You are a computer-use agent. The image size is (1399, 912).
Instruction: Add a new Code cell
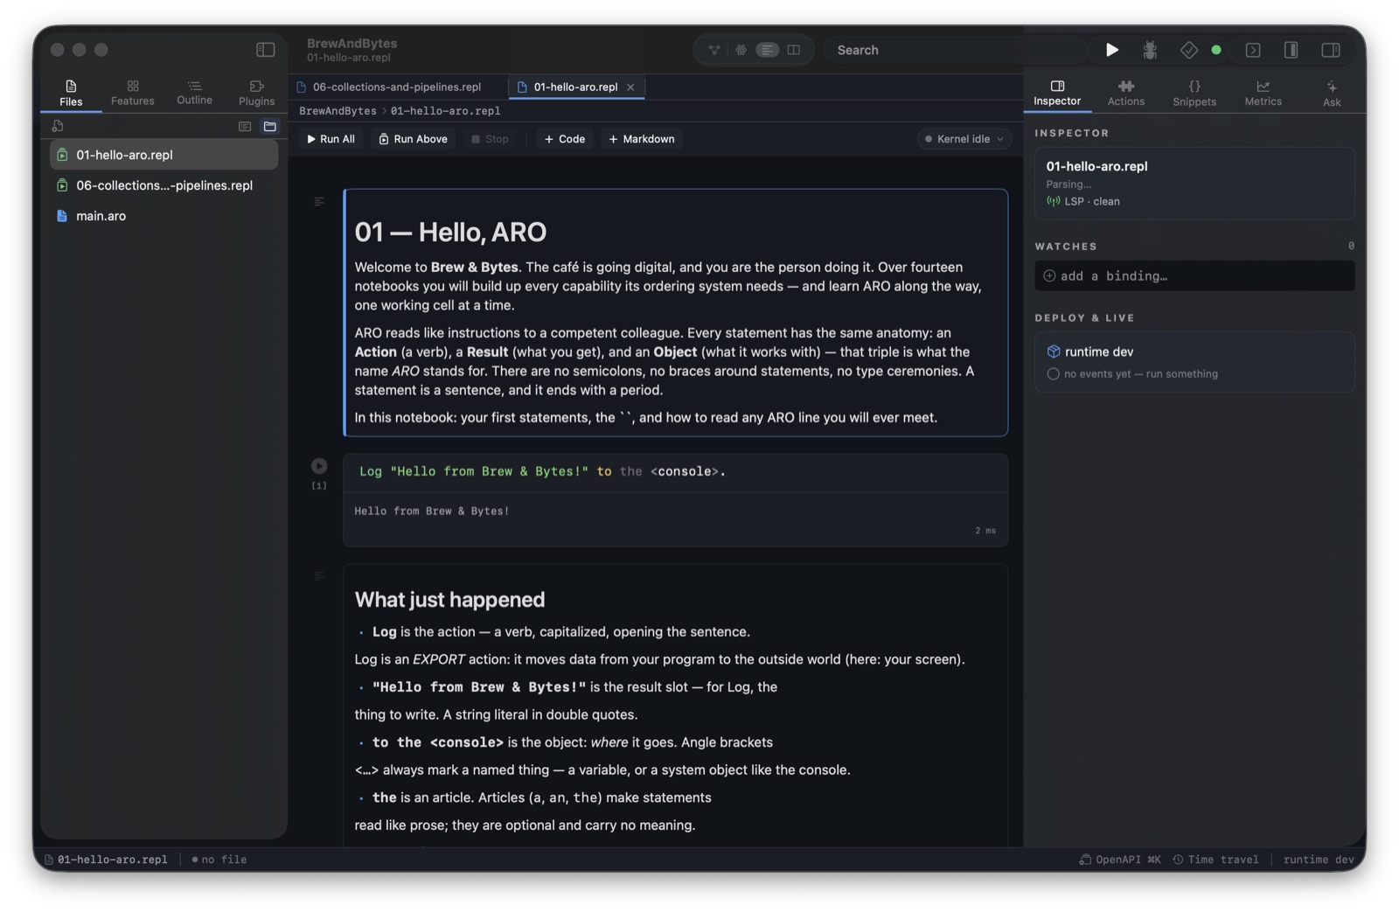[565, 139]
